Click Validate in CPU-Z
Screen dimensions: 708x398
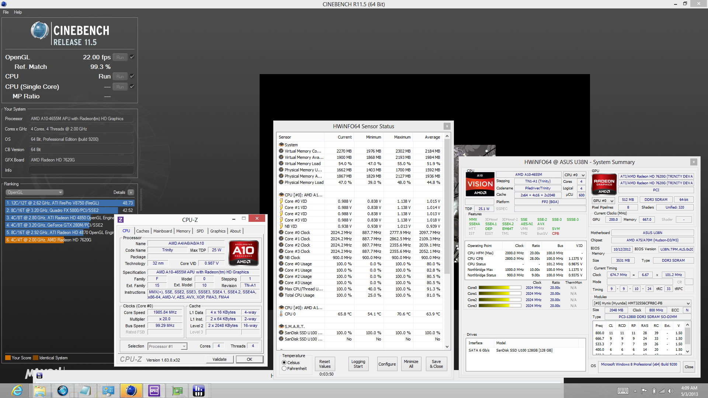click(x=219, y=359)
